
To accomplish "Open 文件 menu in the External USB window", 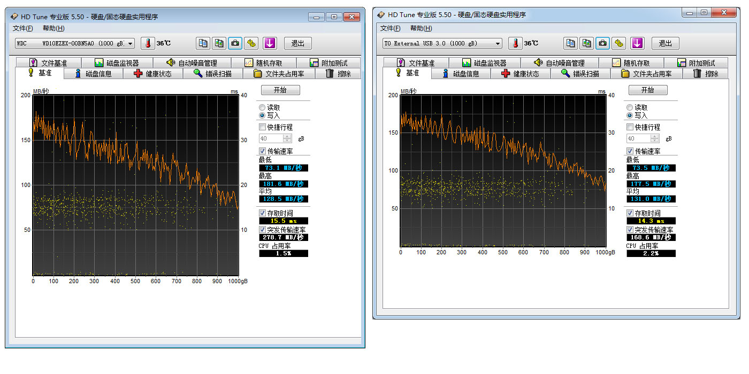I will coord(390,28).
